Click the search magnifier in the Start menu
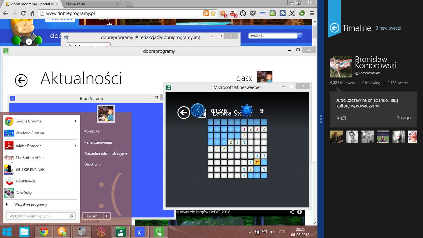Viewport: 423px width, 238px height. tap(71, 216)
